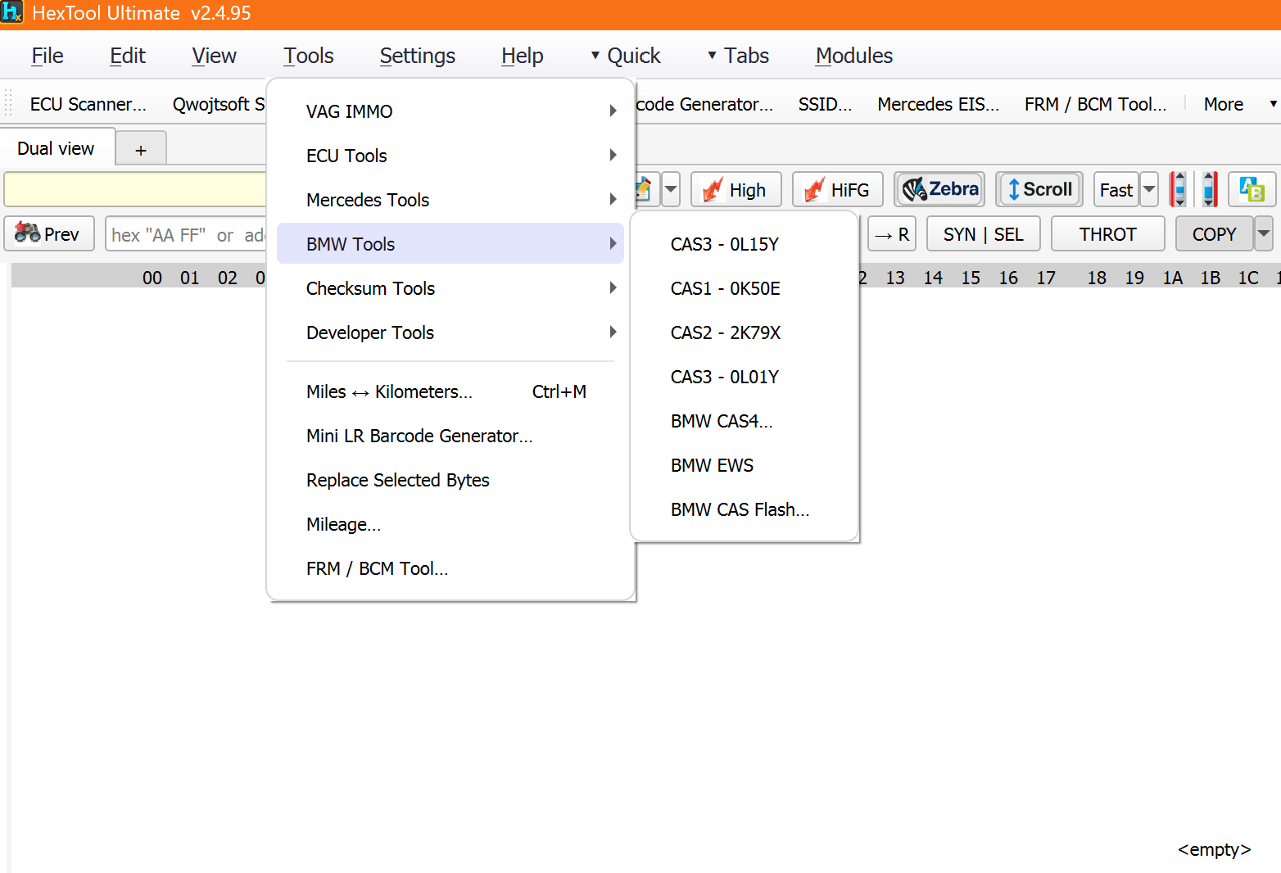The image size is (1281, 873).
Task: Click the SYN | SEL button
Action: [984, 233]
